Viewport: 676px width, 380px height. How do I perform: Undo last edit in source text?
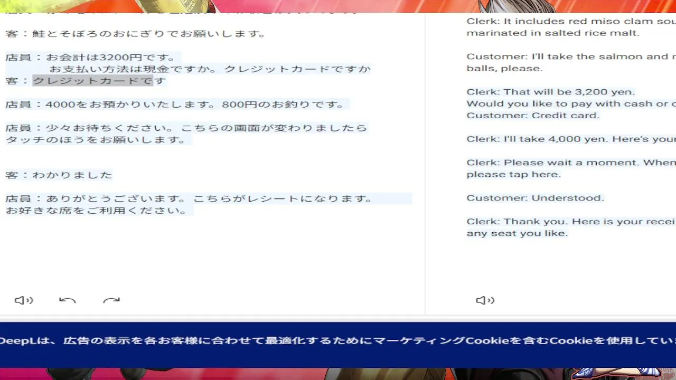[68, 300]
